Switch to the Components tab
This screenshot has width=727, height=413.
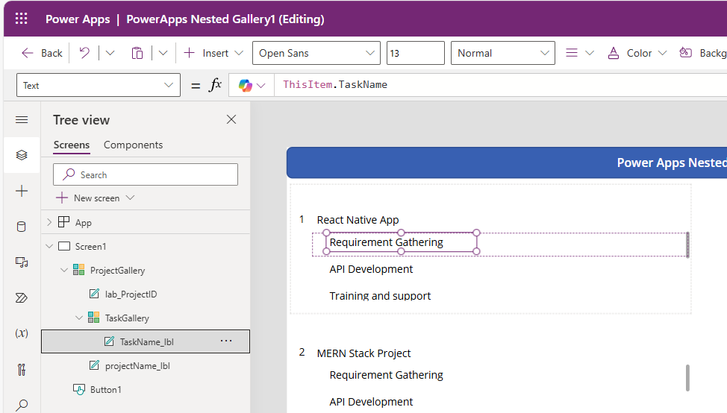133,145
